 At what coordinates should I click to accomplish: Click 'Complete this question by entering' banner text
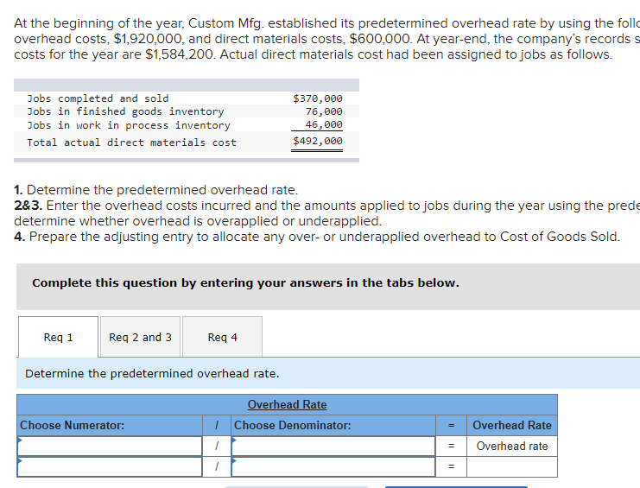[x=245, y=282]
